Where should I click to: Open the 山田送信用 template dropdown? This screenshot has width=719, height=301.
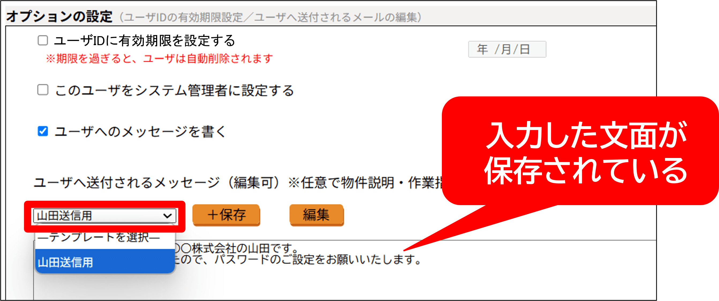click(104, 216)
